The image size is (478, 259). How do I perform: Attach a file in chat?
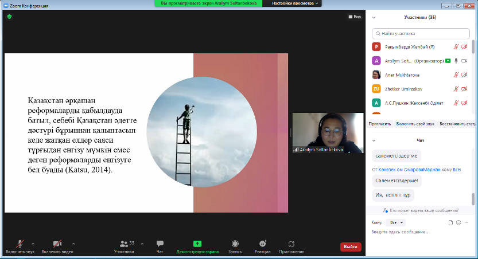(451, 222)
